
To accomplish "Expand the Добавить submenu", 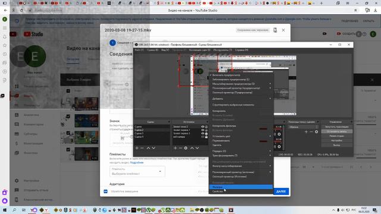I will click(x=241, y=99).
